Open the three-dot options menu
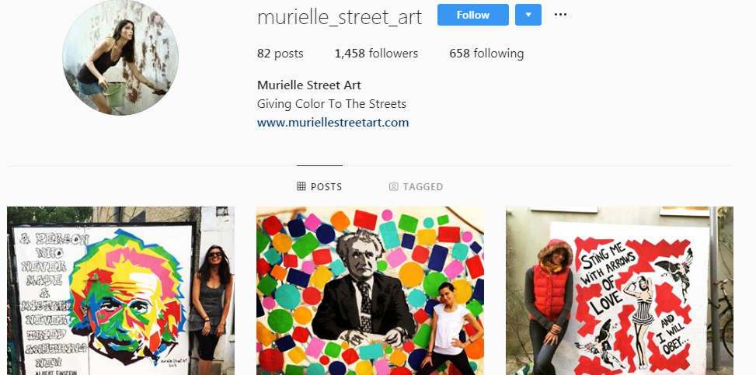 (x=560, y=15)
